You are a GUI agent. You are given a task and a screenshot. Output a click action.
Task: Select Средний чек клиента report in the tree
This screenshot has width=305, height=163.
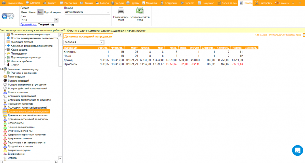19,146
